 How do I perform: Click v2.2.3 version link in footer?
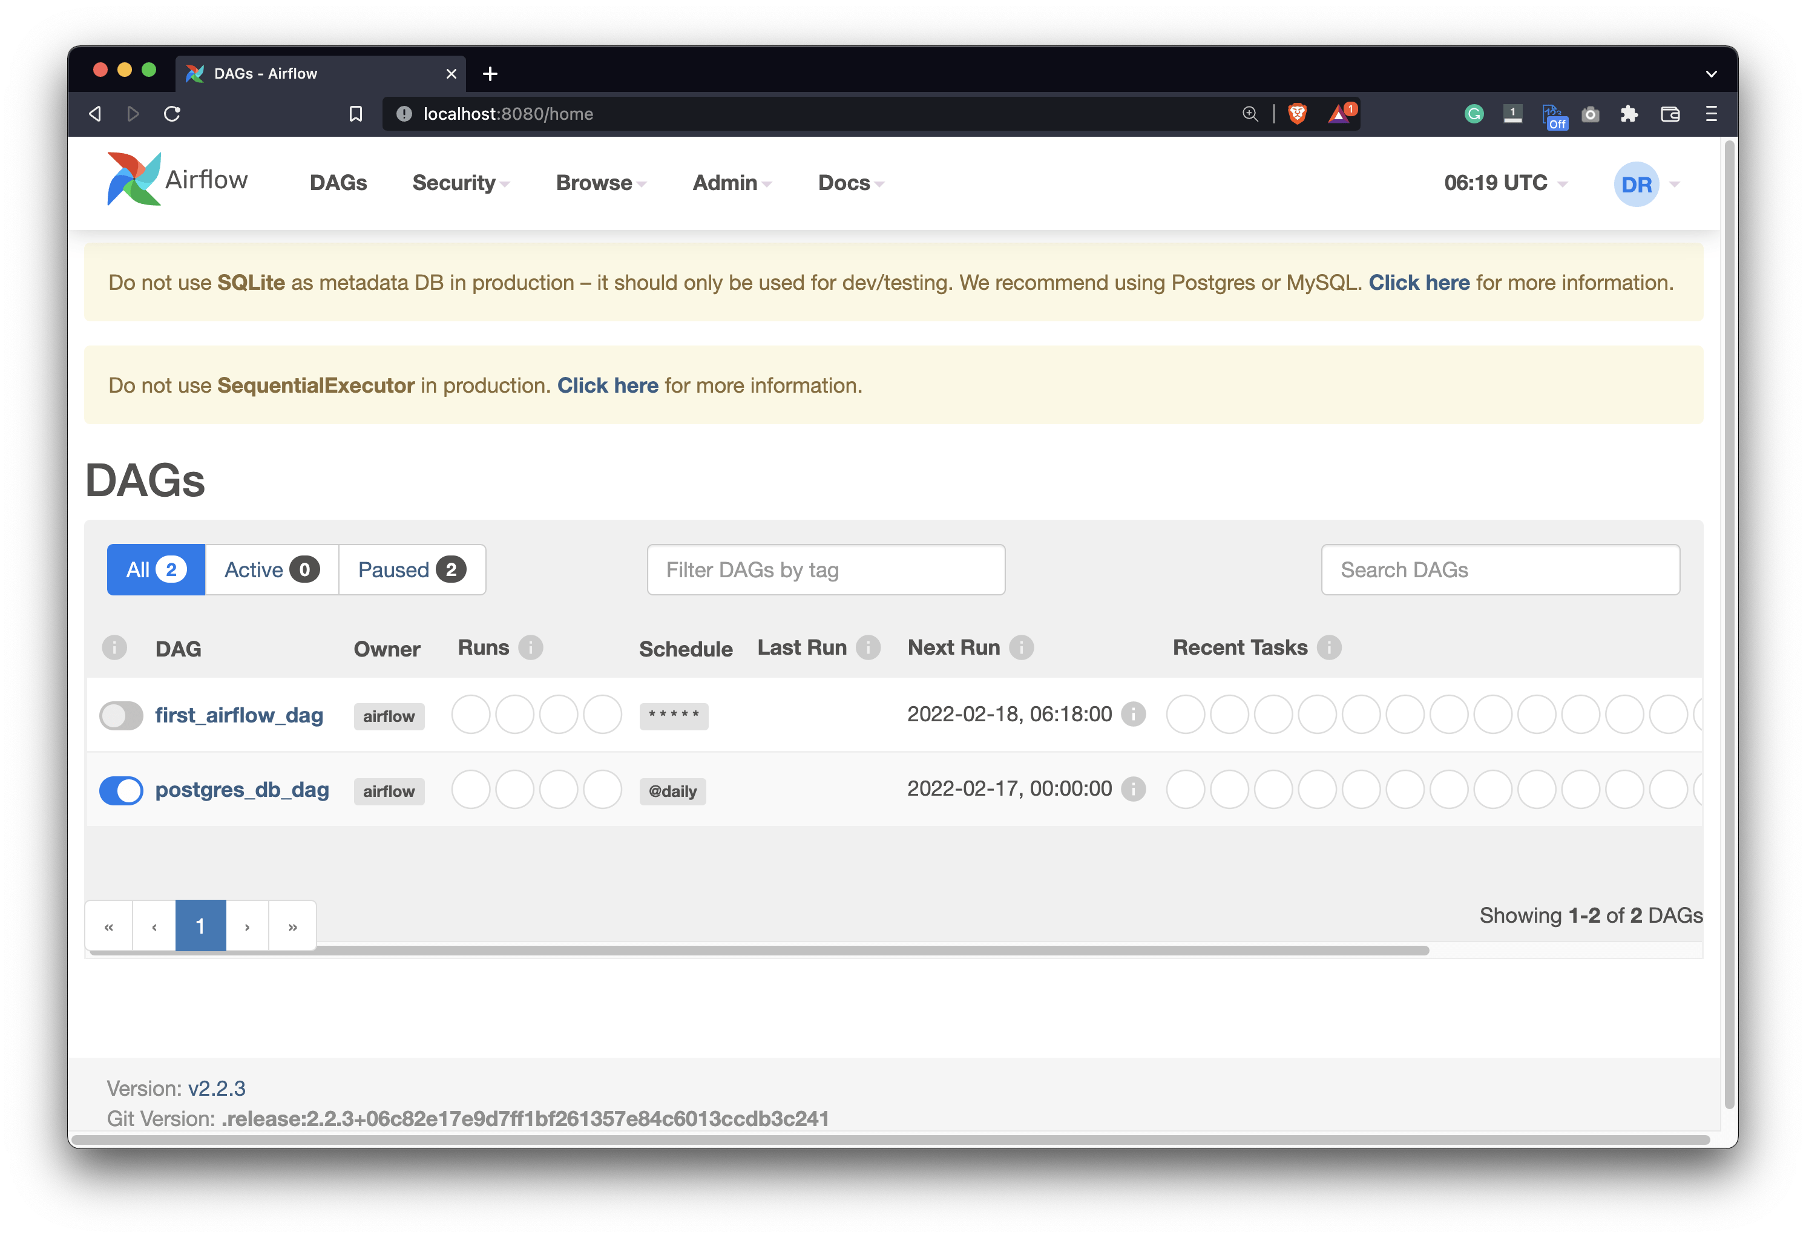(216, 1088)
